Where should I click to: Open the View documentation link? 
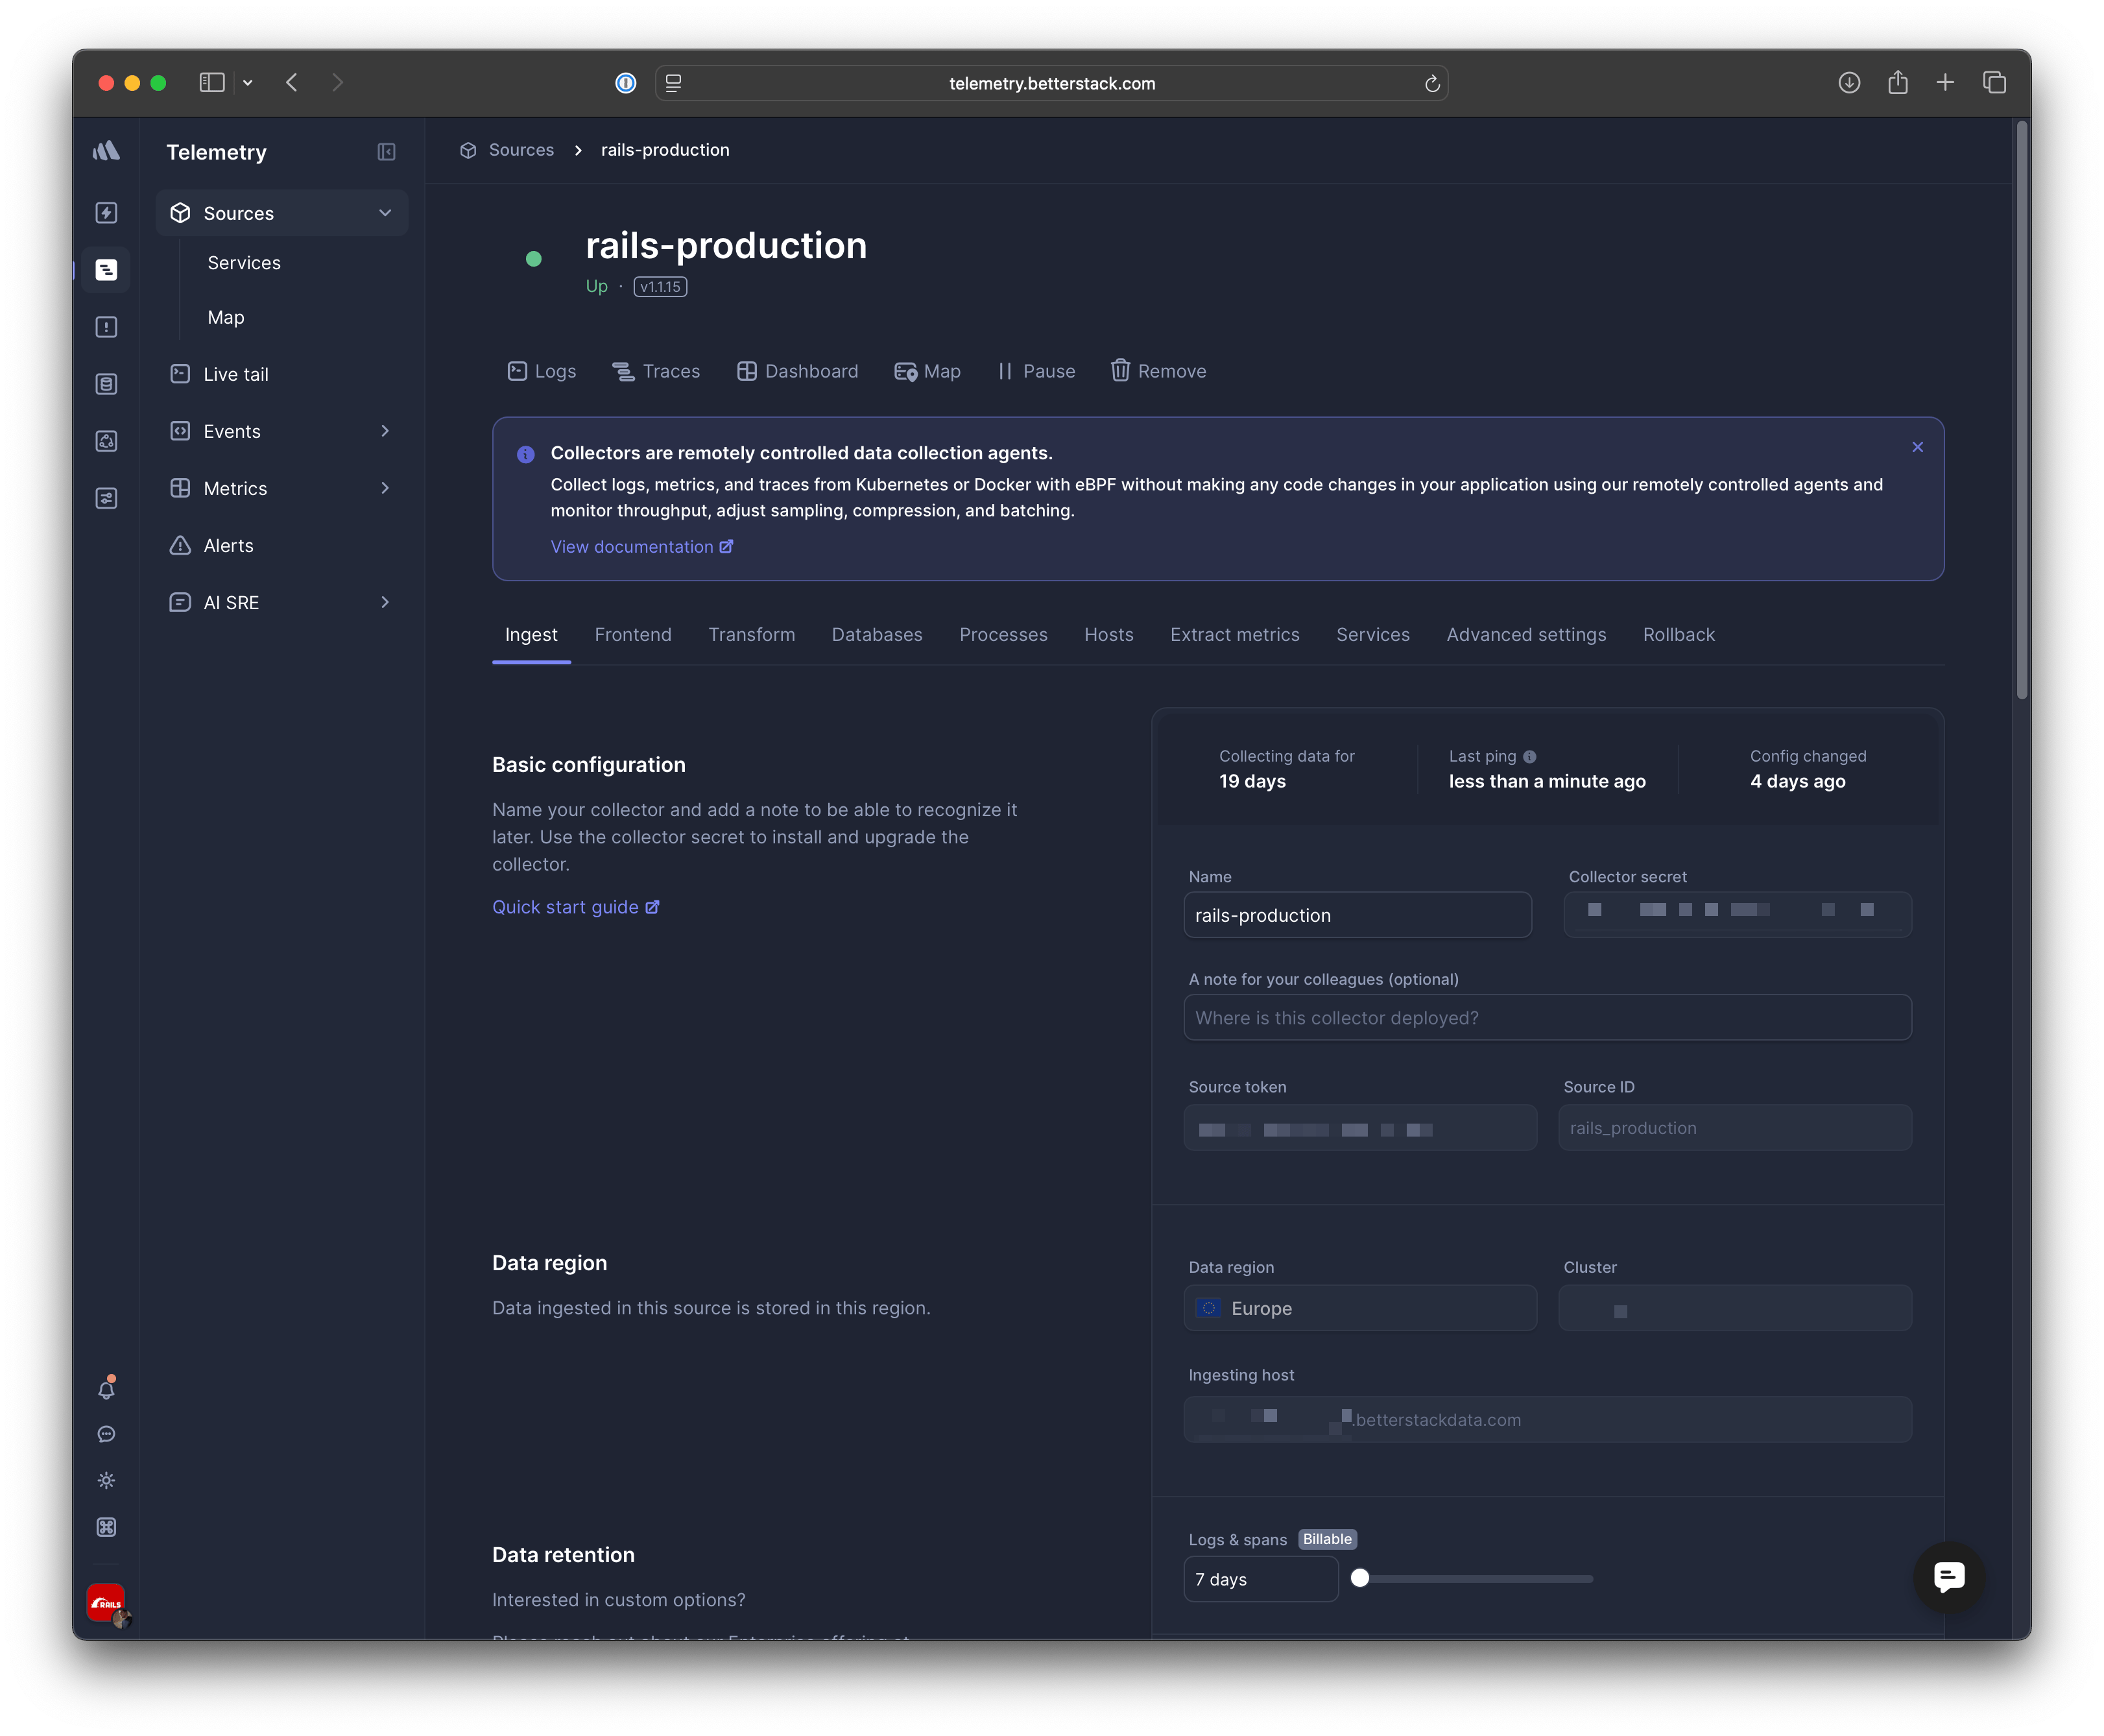pyautogui.click(x=641, y=547)
